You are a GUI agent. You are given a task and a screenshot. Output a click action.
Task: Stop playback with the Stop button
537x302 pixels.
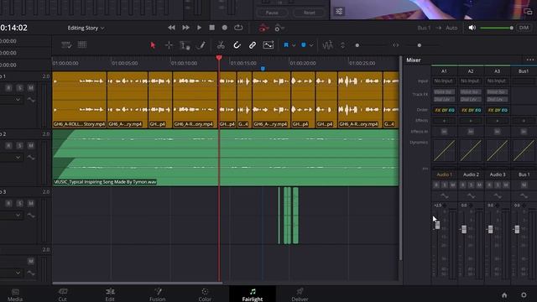pyautogui.click(x=212, y=28)
